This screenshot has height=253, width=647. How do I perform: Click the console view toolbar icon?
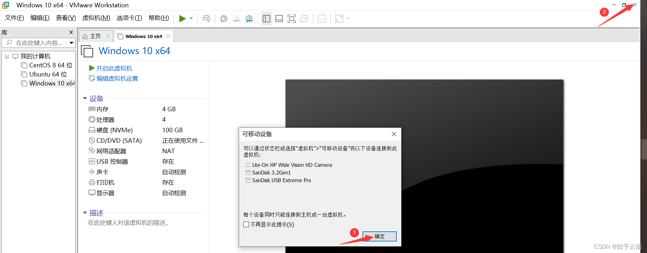[322, 18]
